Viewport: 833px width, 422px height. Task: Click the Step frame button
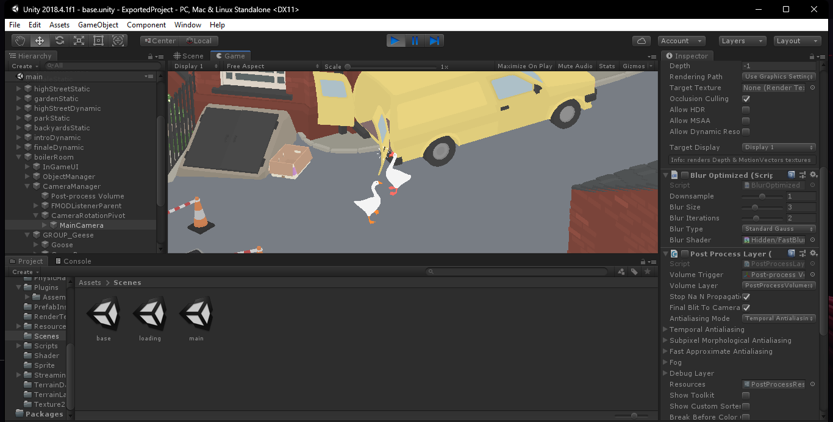point(434,41)
